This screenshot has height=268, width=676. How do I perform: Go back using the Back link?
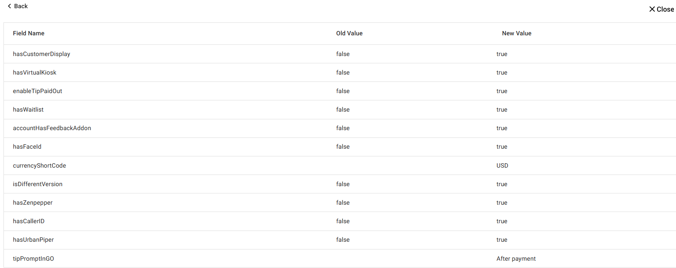(21, 6)
